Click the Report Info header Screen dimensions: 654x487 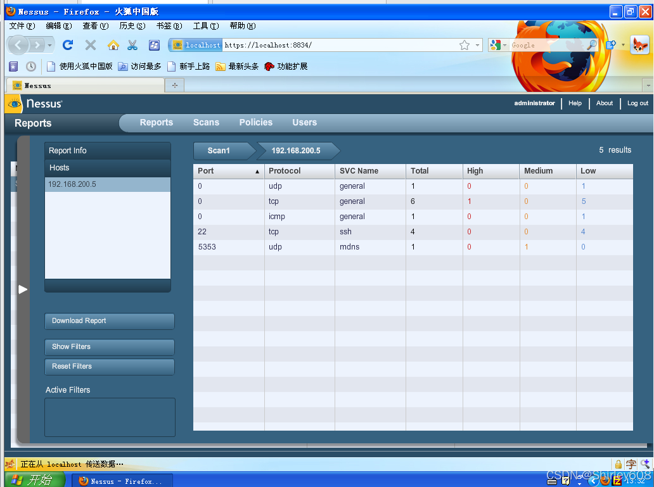coord(108,151)
